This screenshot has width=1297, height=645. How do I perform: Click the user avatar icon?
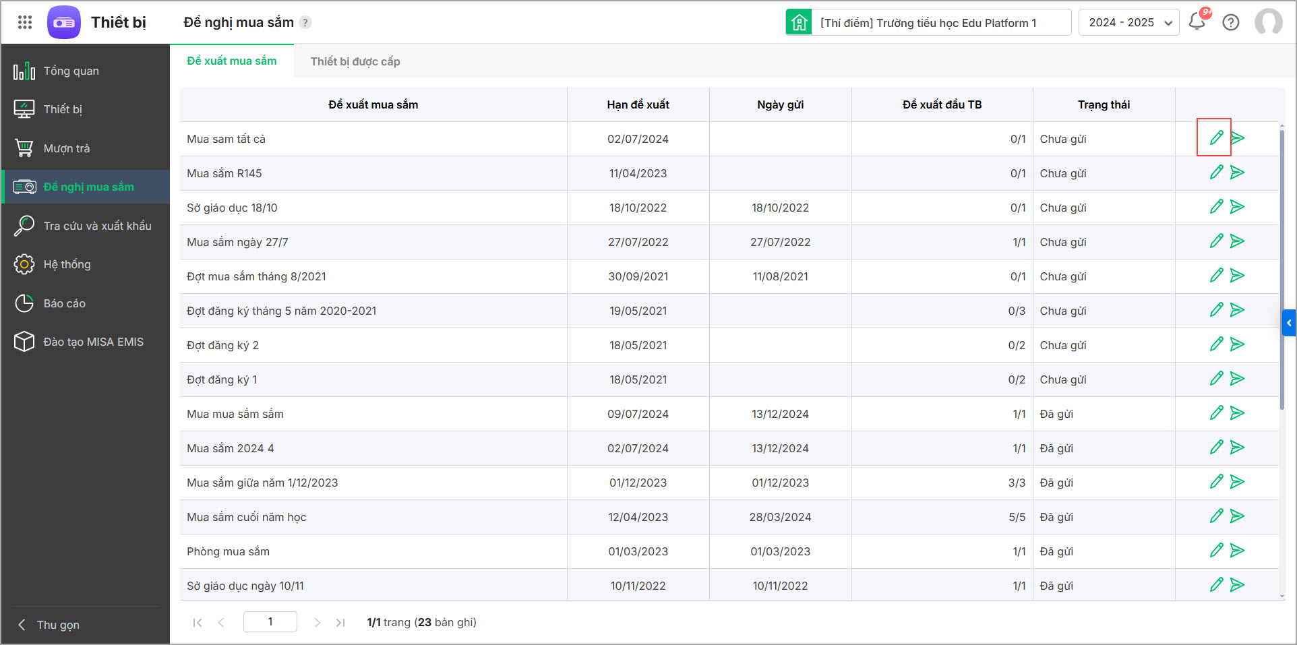coord(1268,22)
